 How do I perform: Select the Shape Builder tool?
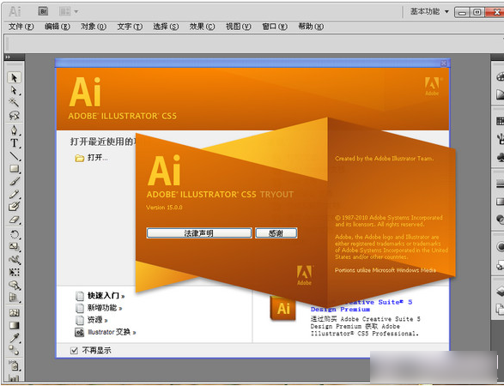pos(14,285)
